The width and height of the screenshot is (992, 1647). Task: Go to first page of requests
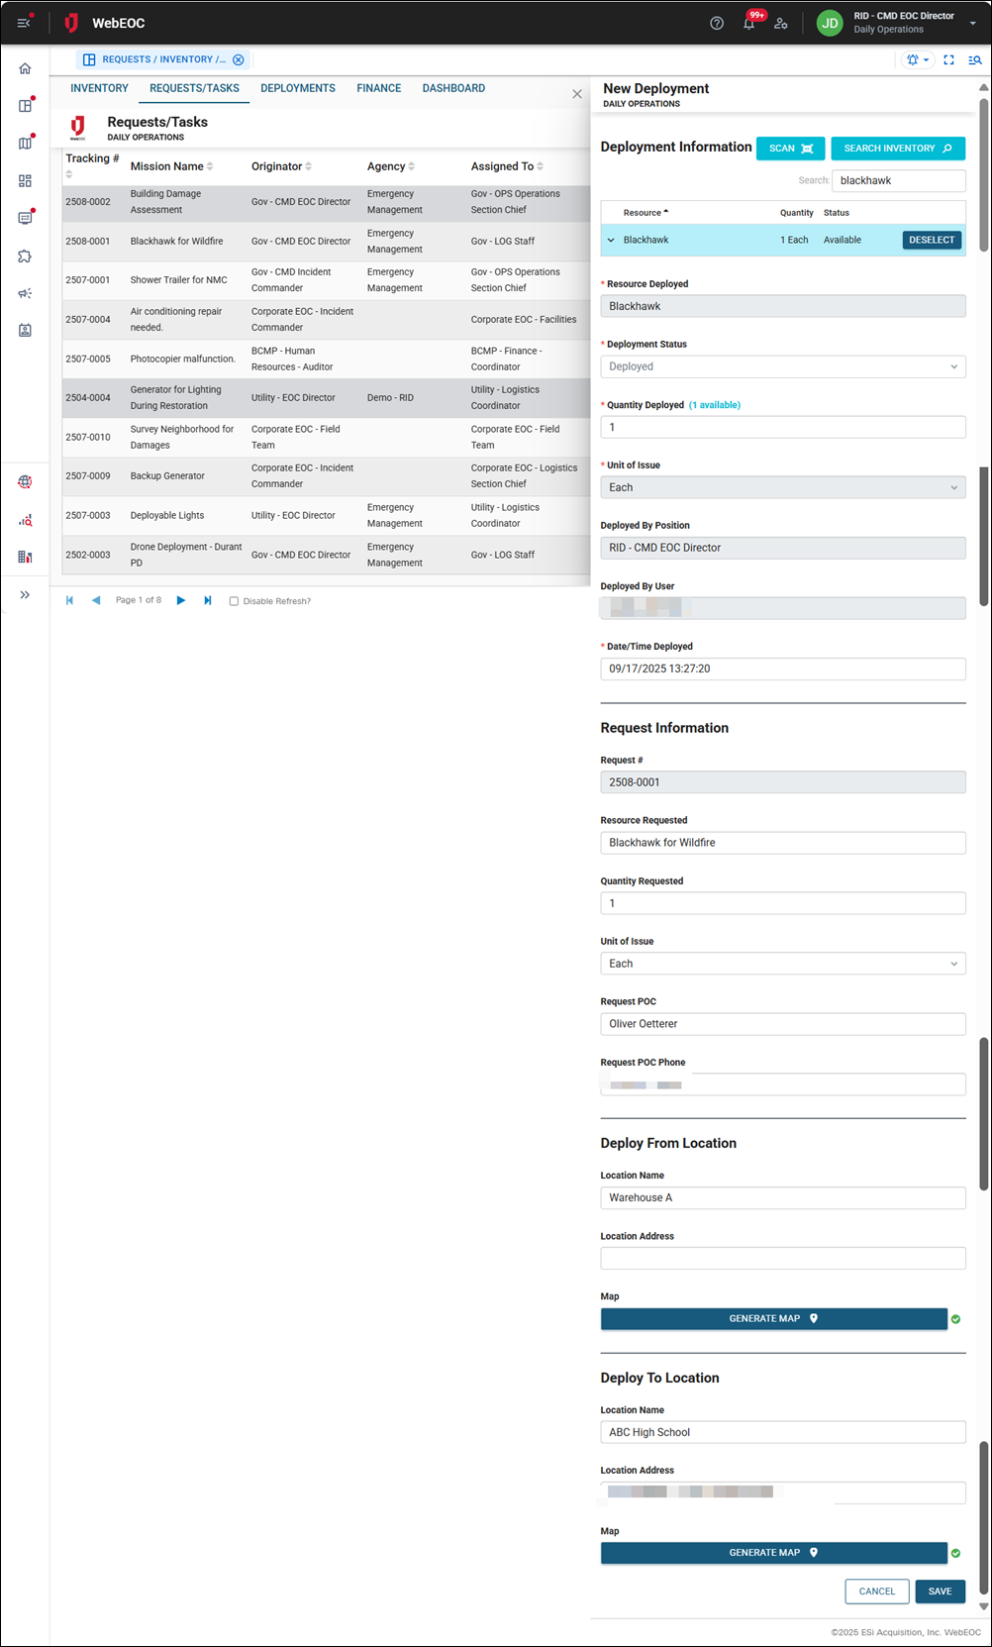pos(69,600)
